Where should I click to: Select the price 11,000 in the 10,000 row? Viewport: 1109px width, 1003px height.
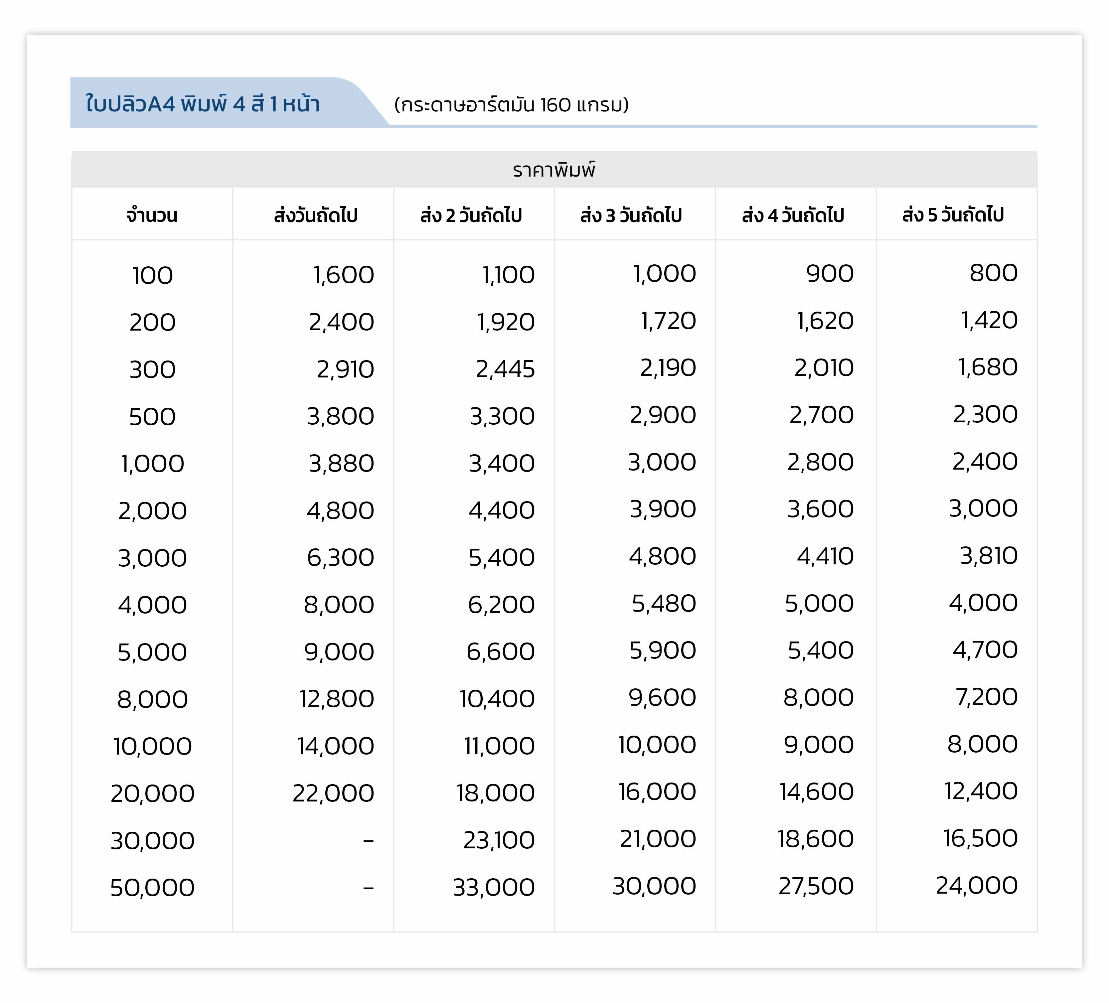coord(500,746)
